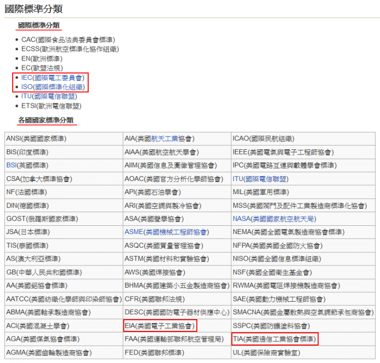
Task: Click the EN(歐洲標準) list item
Action: pos(42,59)
